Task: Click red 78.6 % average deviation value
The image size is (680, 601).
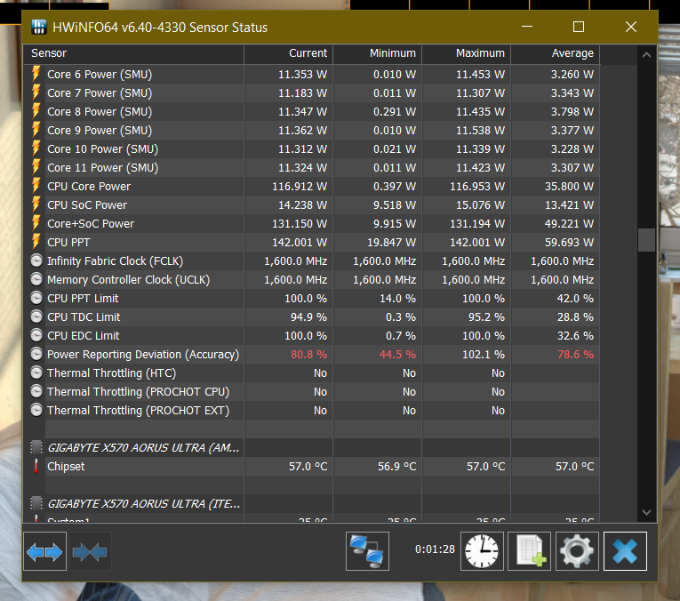Action: point(575,354)
